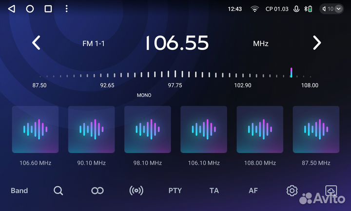This screenshot has height=211, width=351.
Task: Tap the cloud save icon
Action: click(x=331, y=190)
